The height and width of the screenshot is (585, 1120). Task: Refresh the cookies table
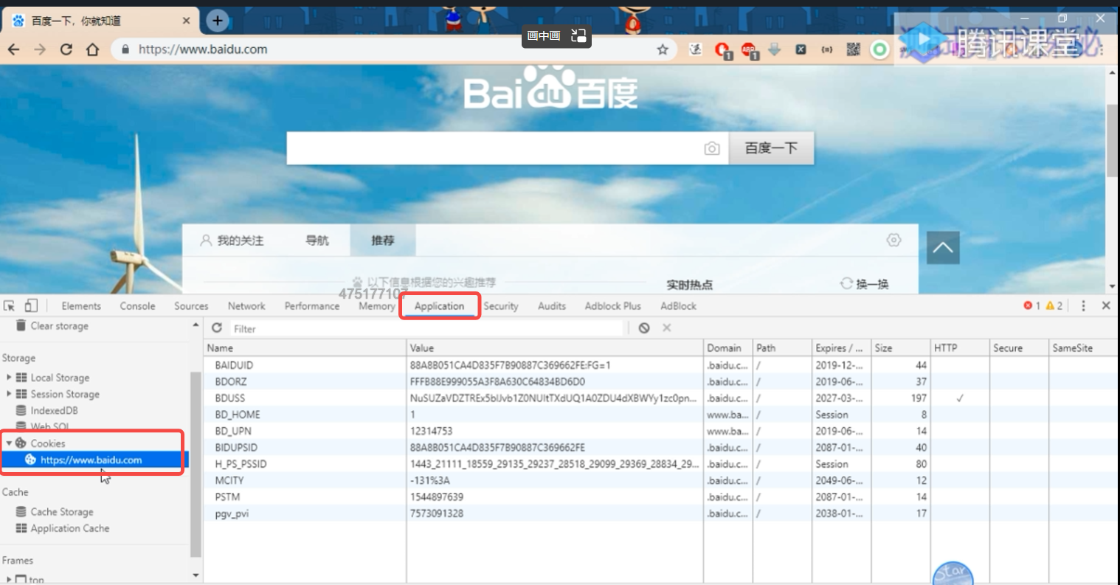[x=217, y=328]
